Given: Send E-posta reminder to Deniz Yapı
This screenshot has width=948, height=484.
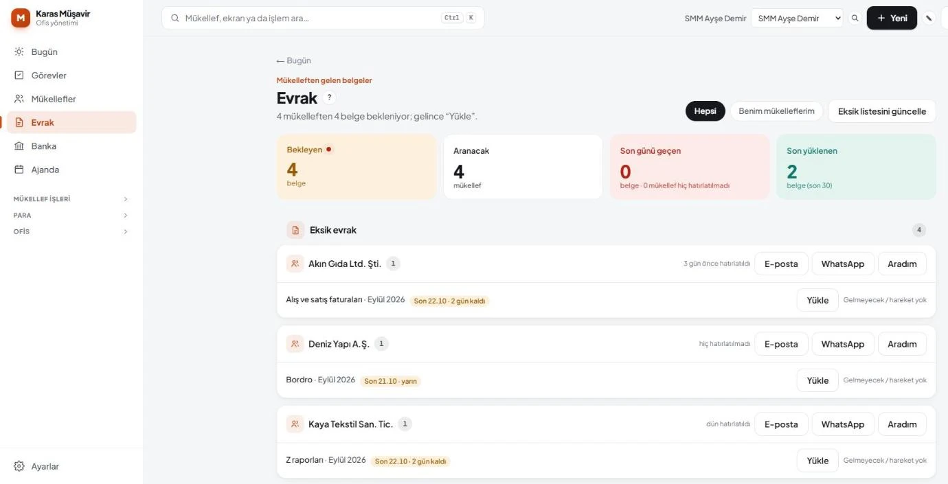Looking at the screenshot, I should (781, 344).
